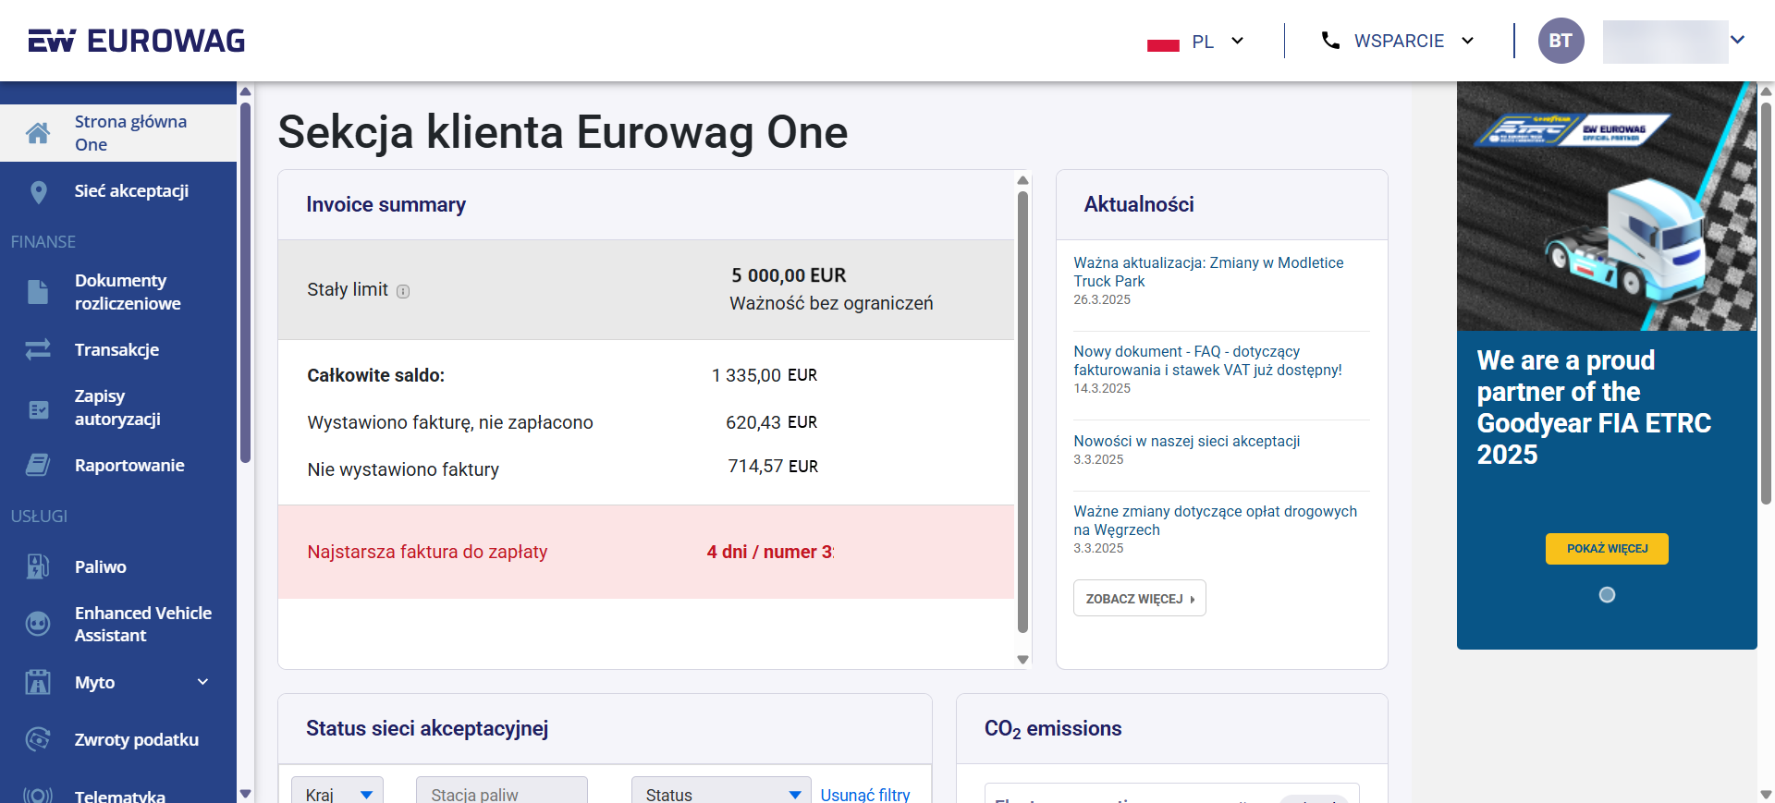
Task: Click the home icon in sidebar
Action: (38, 133)
